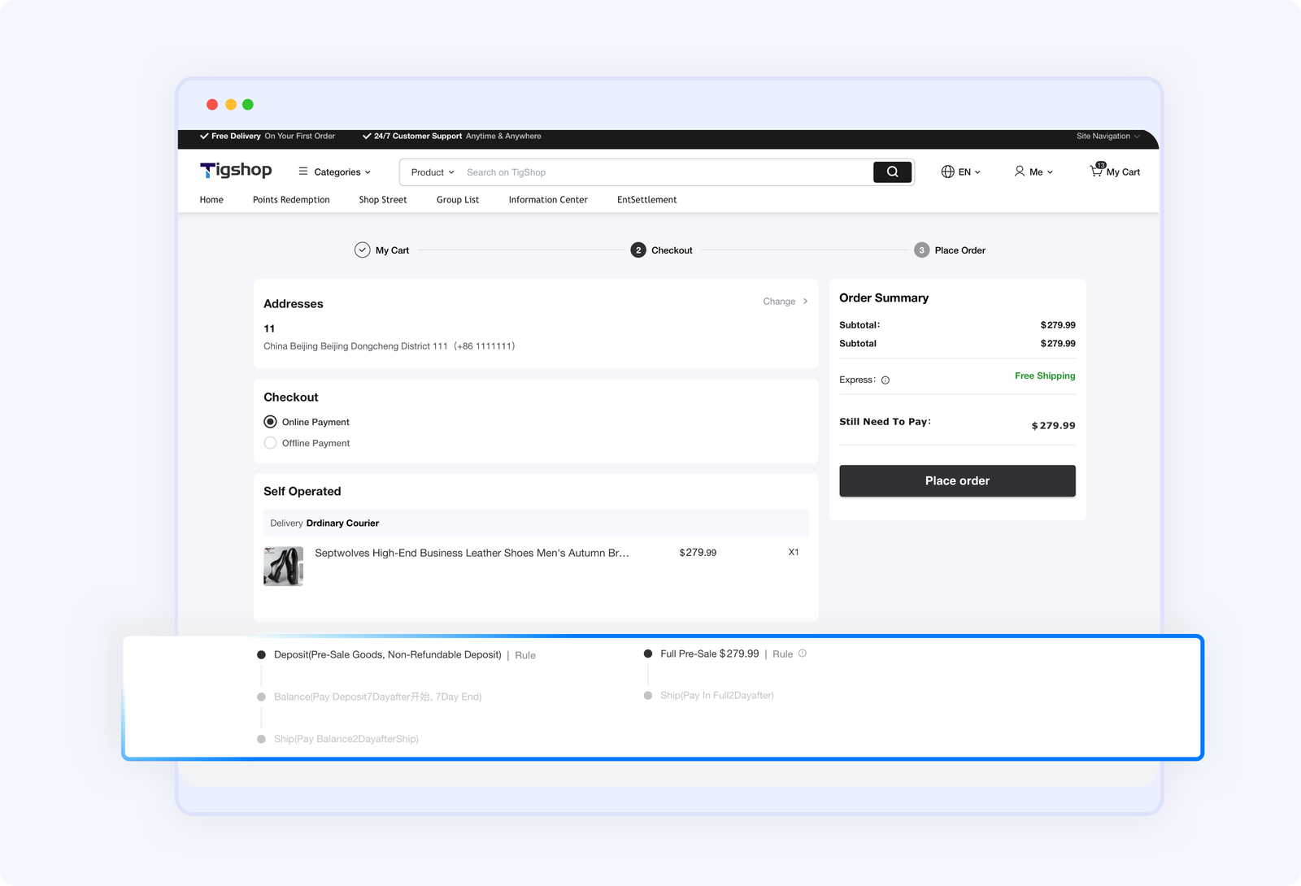This screenshot has height=886, width=1301.
Task: Select Offline Payment radio button
Action: [271, 443]
